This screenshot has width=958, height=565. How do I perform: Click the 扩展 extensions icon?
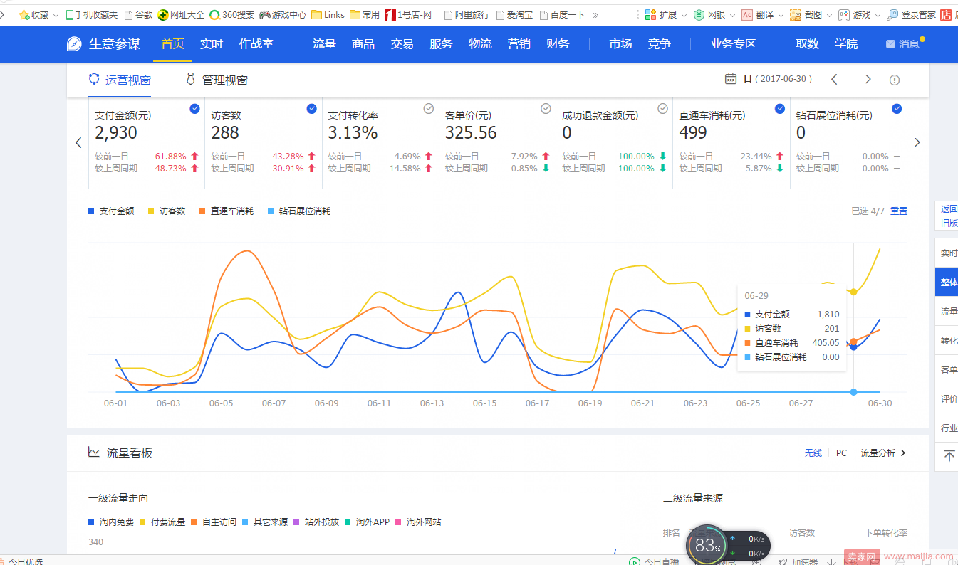click(x=650, y=14)
